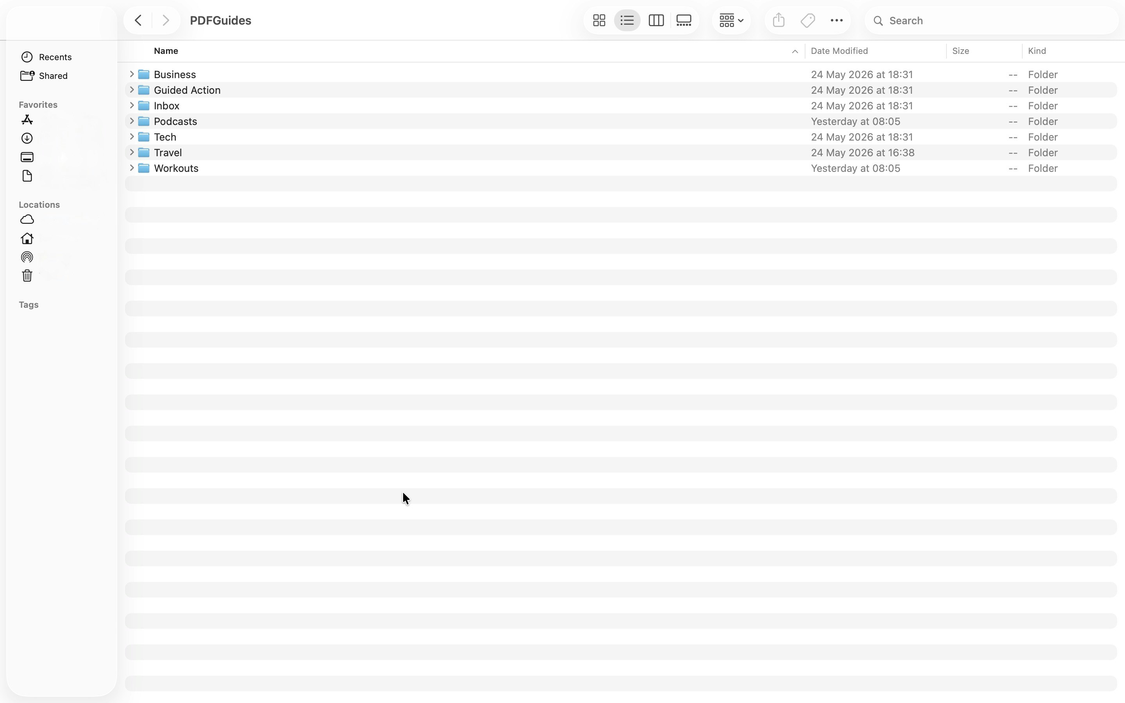
Task: Click the Search field
Action: pos(991,20)
